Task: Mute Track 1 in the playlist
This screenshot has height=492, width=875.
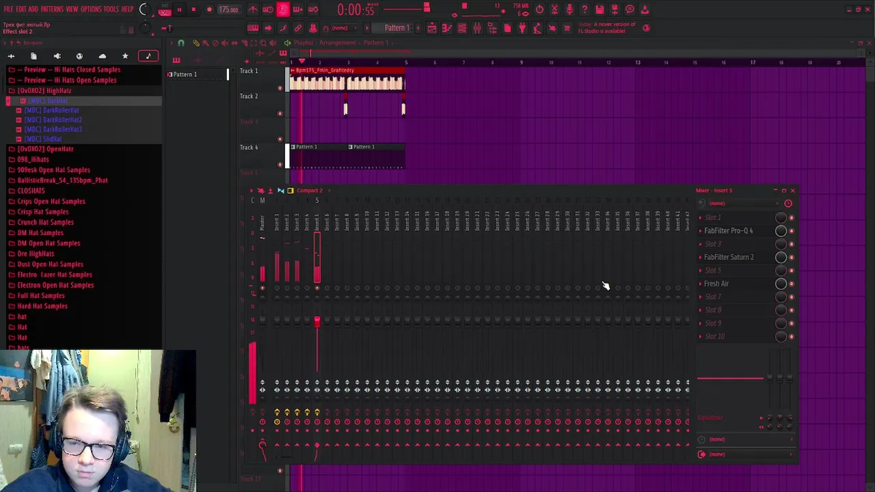Action: [x=280, y=88]
